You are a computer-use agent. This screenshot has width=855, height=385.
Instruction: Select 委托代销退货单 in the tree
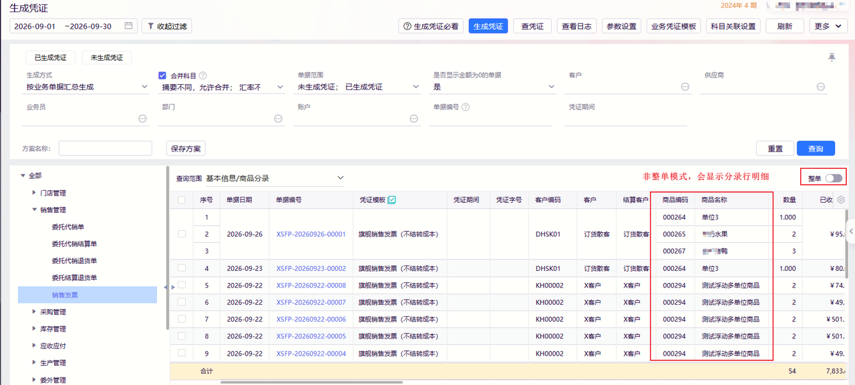tap(74, 261)
